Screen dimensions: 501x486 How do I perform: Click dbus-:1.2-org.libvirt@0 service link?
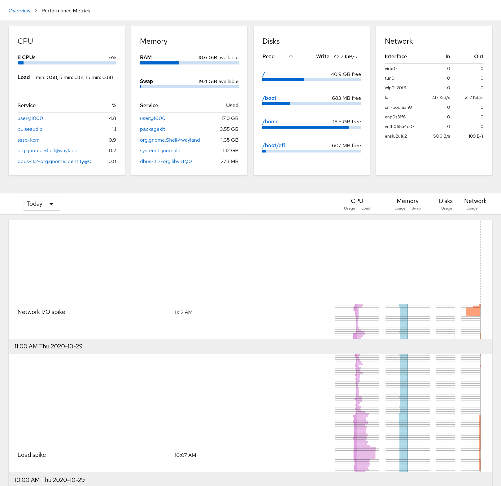coord(166,161)
